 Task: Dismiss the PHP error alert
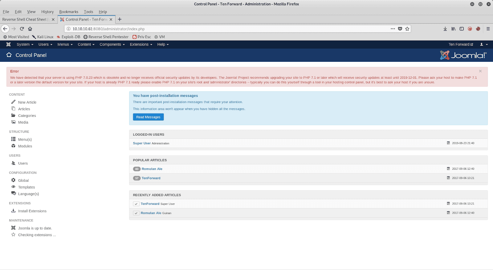(480, 71)
